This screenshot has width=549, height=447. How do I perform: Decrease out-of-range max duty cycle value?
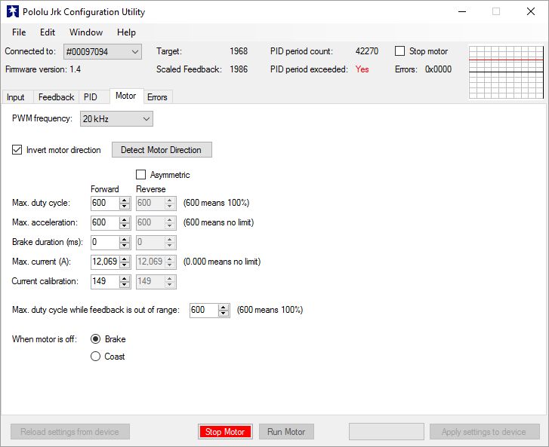[x=224, y=314]
